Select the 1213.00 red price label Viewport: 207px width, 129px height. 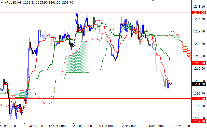pyautogui.click(x=199, y=63)
